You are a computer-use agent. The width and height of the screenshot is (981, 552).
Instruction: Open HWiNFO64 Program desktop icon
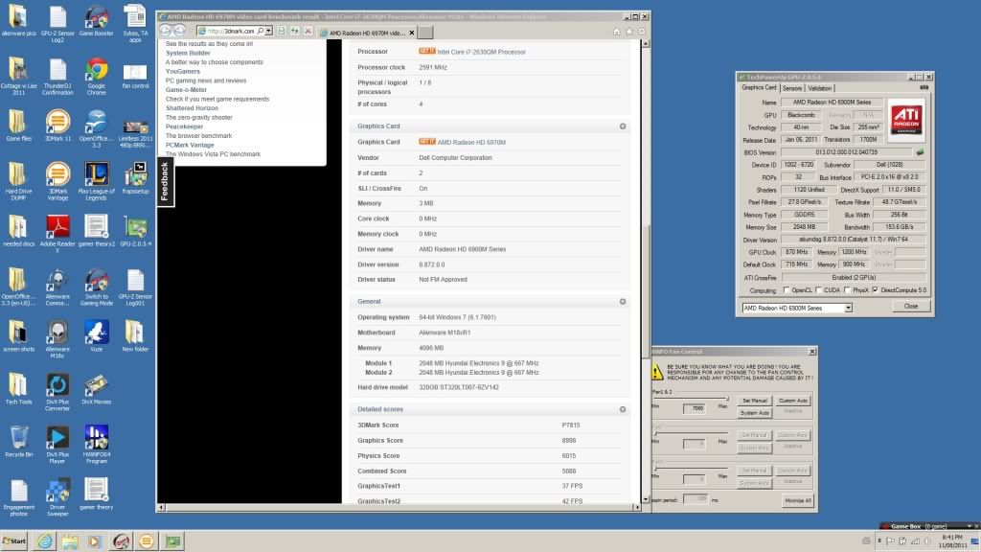click(x=97, y=444)
